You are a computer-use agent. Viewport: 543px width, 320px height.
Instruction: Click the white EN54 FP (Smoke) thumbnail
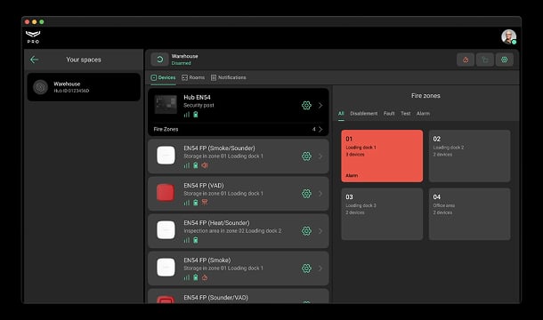pos(166,268)
